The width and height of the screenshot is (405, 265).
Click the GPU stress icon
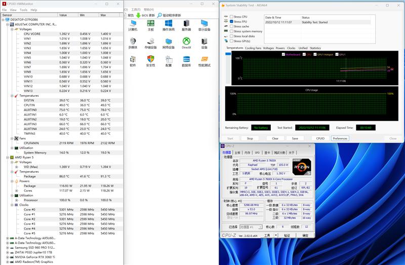[x=226, y=41]
